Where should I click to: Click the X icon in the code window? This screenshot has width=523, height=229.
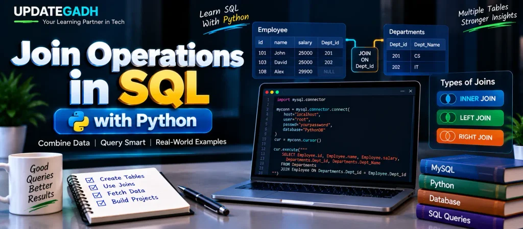click(410, 91)
